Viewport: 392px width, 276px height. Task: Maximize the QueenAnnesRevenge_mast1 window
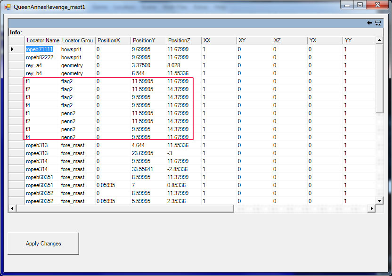(360, 5)
